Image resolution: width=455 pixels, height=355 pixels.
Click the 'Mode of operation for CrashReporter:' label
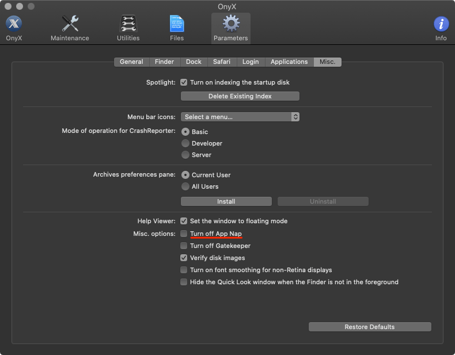coord(119,131)
